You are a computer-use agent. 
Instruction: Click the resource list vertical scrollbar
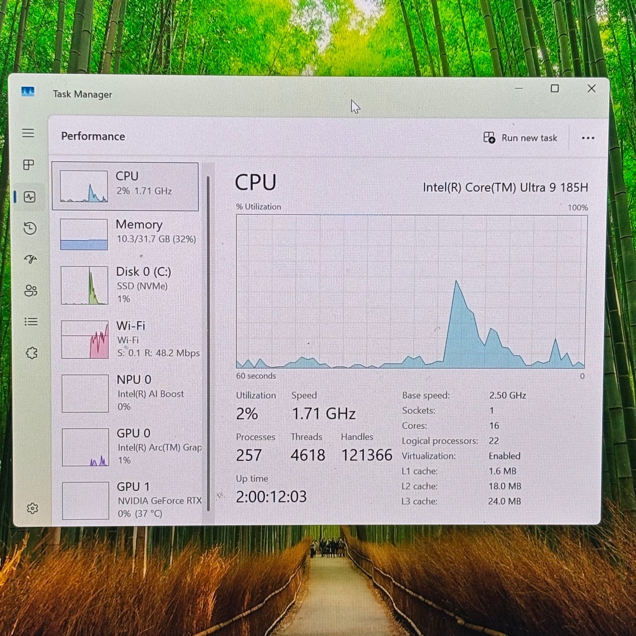[208, 343]
